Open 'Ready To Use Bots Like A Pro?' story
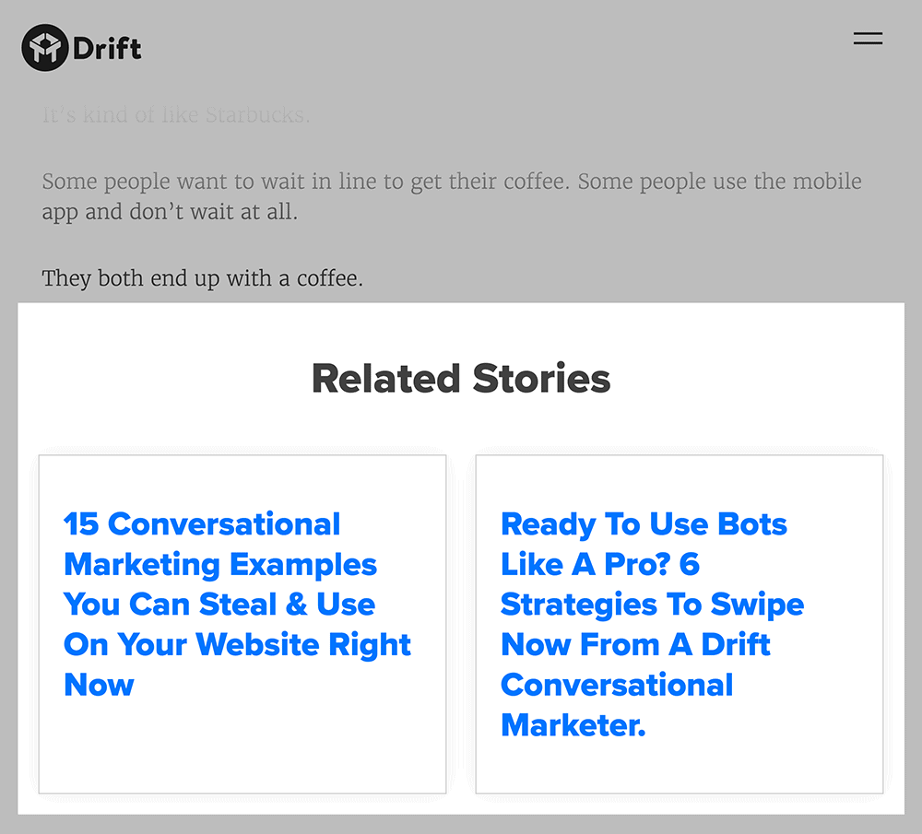Screen dimensions: 922x834 (652, 624)
